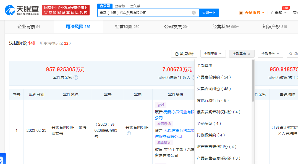Open the TianYanCha logo homepage
The image size is (298, 164).
pyautogui.click(x=22, y=10)
